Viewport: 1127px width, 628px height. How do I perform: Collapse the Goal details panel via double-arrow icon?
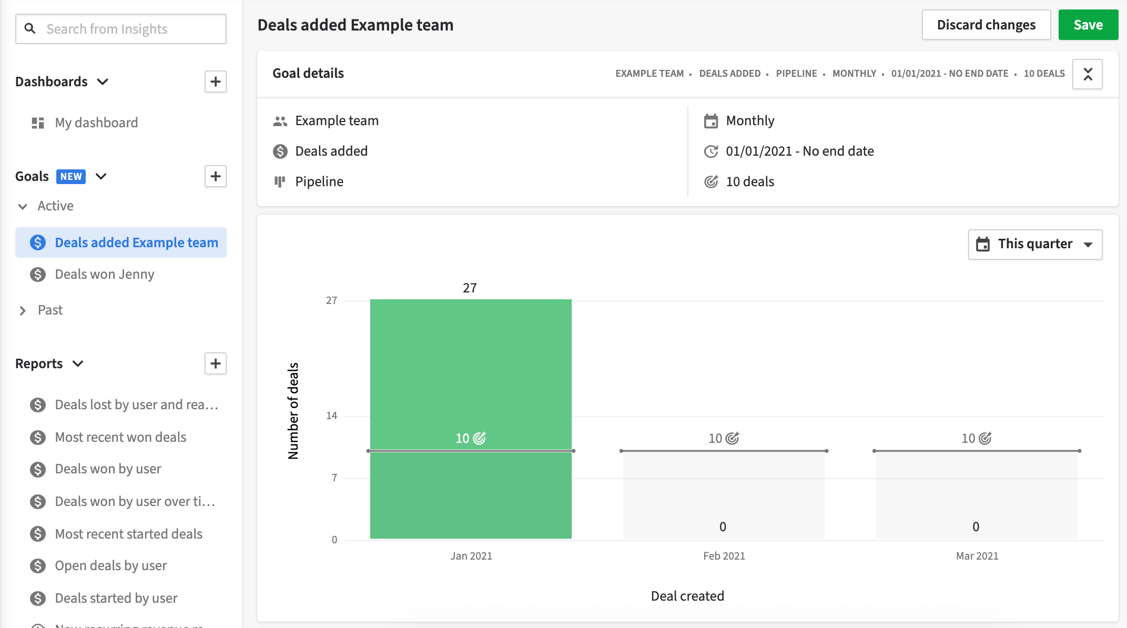coord(1087,74)
